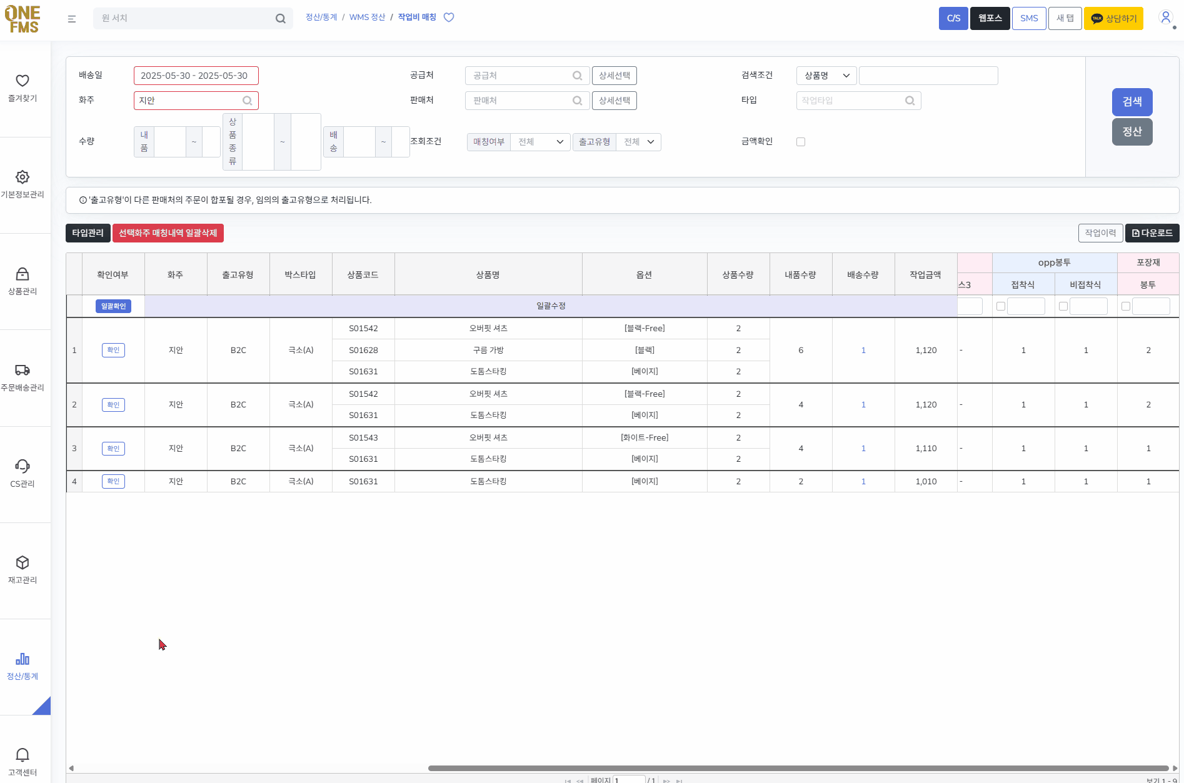Viewport: 1184px width, 783px height.
Task: Click the blue 검색 button
Action: [x=1132, y=102]
